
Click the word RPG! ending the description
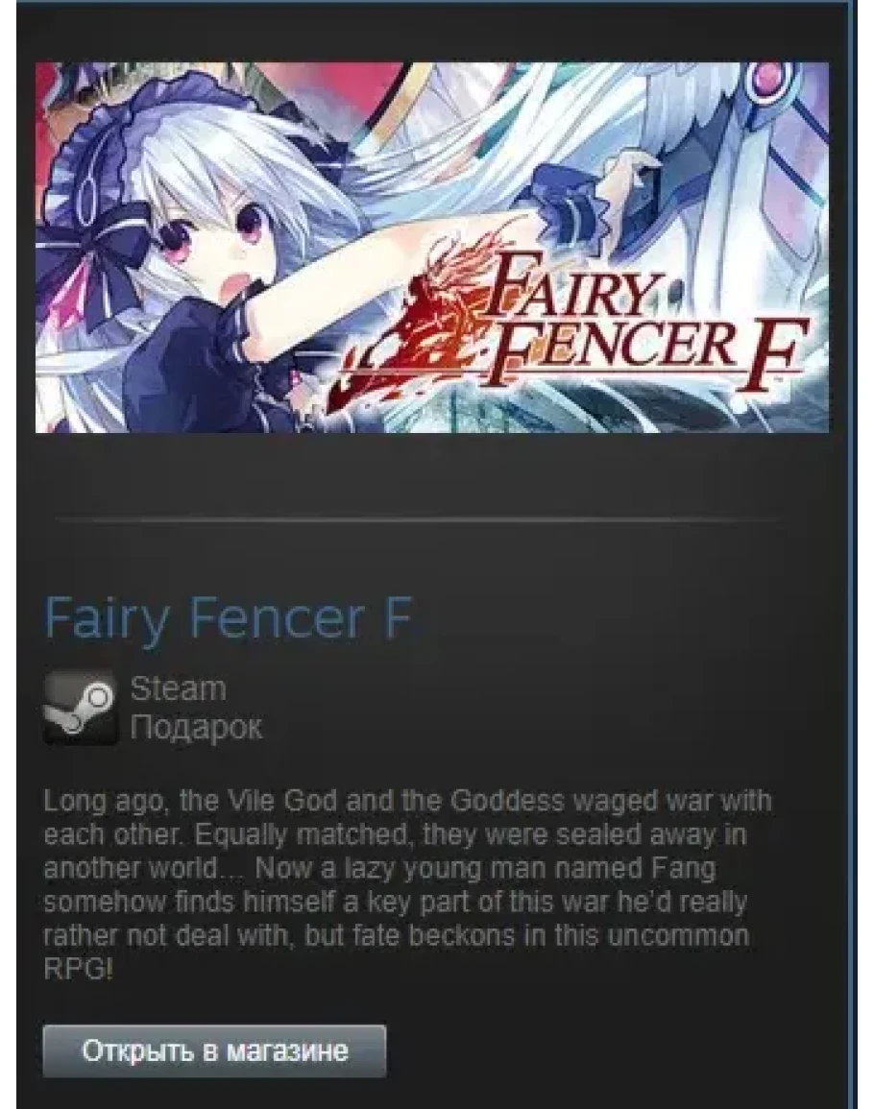pyautogui.click(x=78, y=969)
